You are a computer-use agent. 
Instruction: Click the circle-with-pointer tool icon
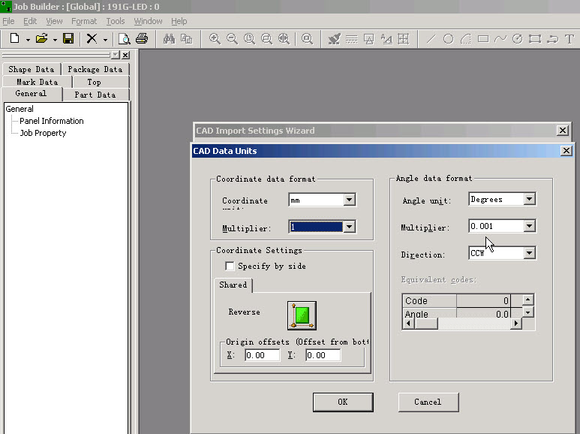[518, 38]
